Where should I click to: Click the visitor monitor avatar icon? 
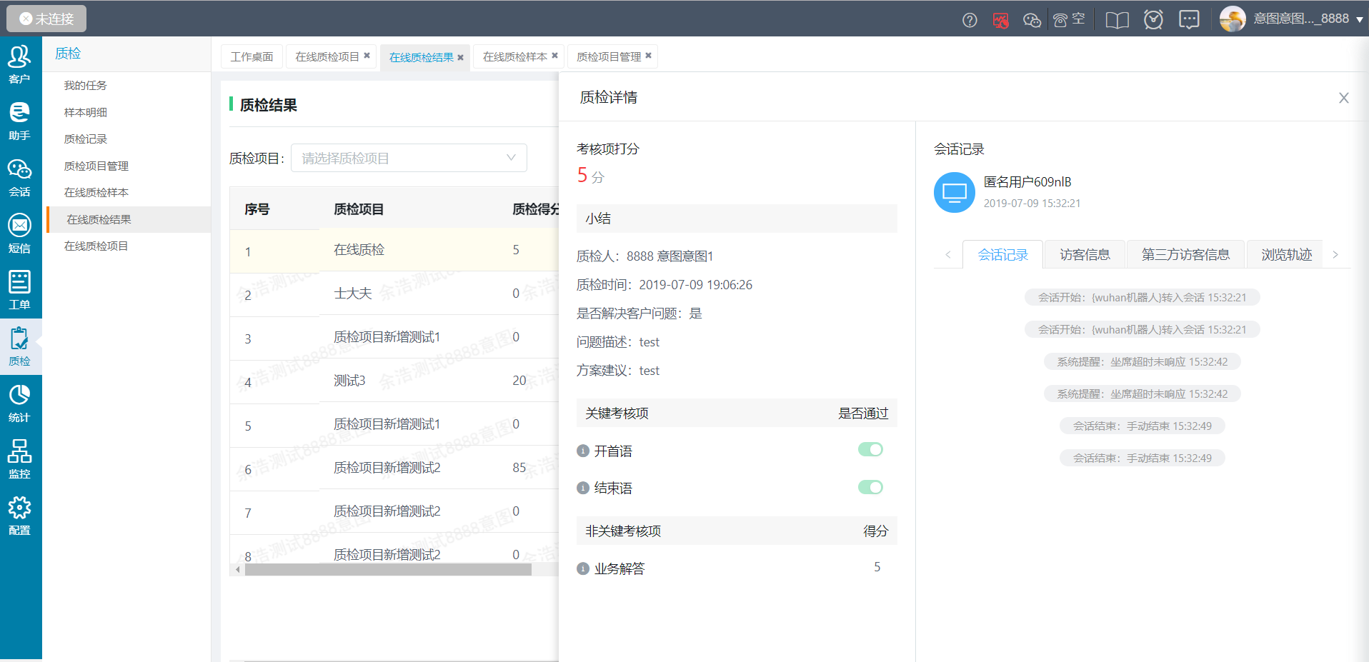tap(955, 193)
